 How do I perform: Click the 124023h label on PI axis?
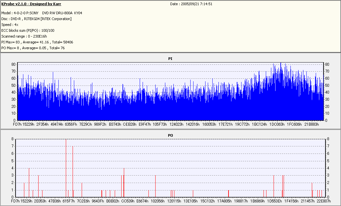coord(176,124)
